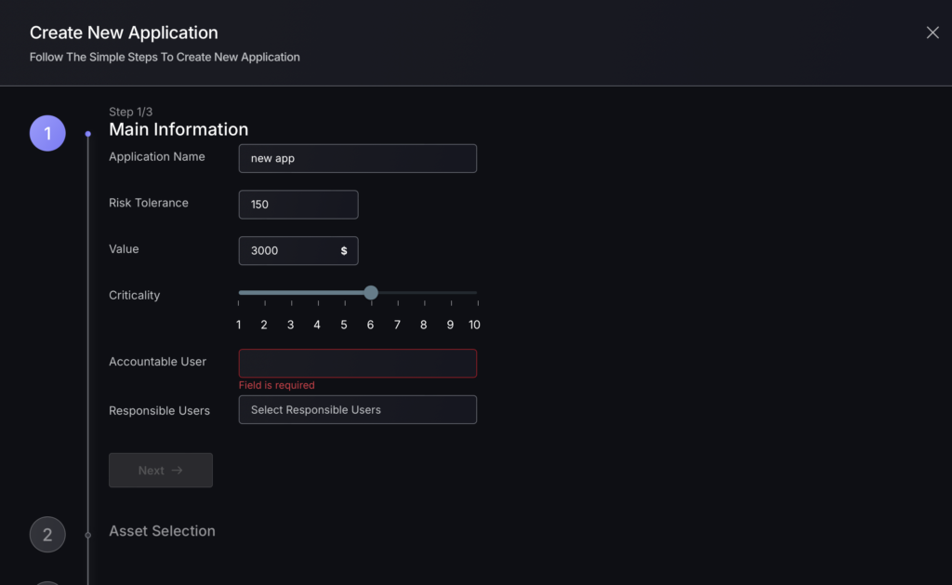This screenshot has height=585, width=952.
Task: Click the Application Name input field
Action: (358, 158)
